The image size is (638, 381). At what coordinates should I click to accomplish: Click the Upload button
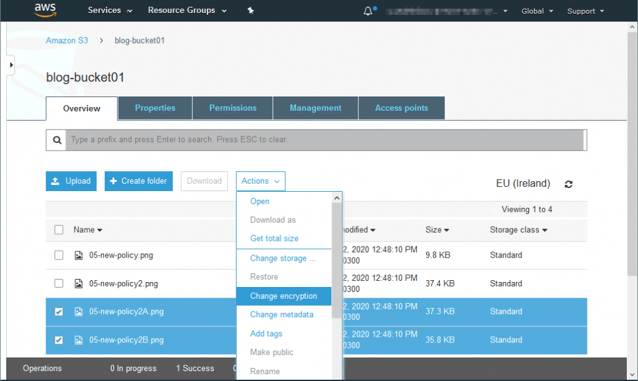(x=71, y=181)
